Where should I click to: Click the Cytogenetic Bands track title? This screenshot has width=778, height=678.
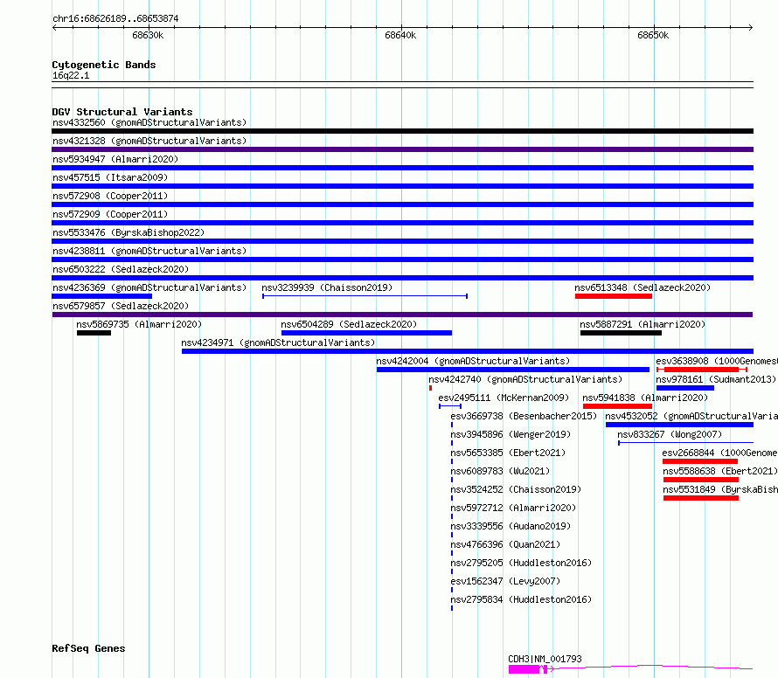(x=104, y=65)
